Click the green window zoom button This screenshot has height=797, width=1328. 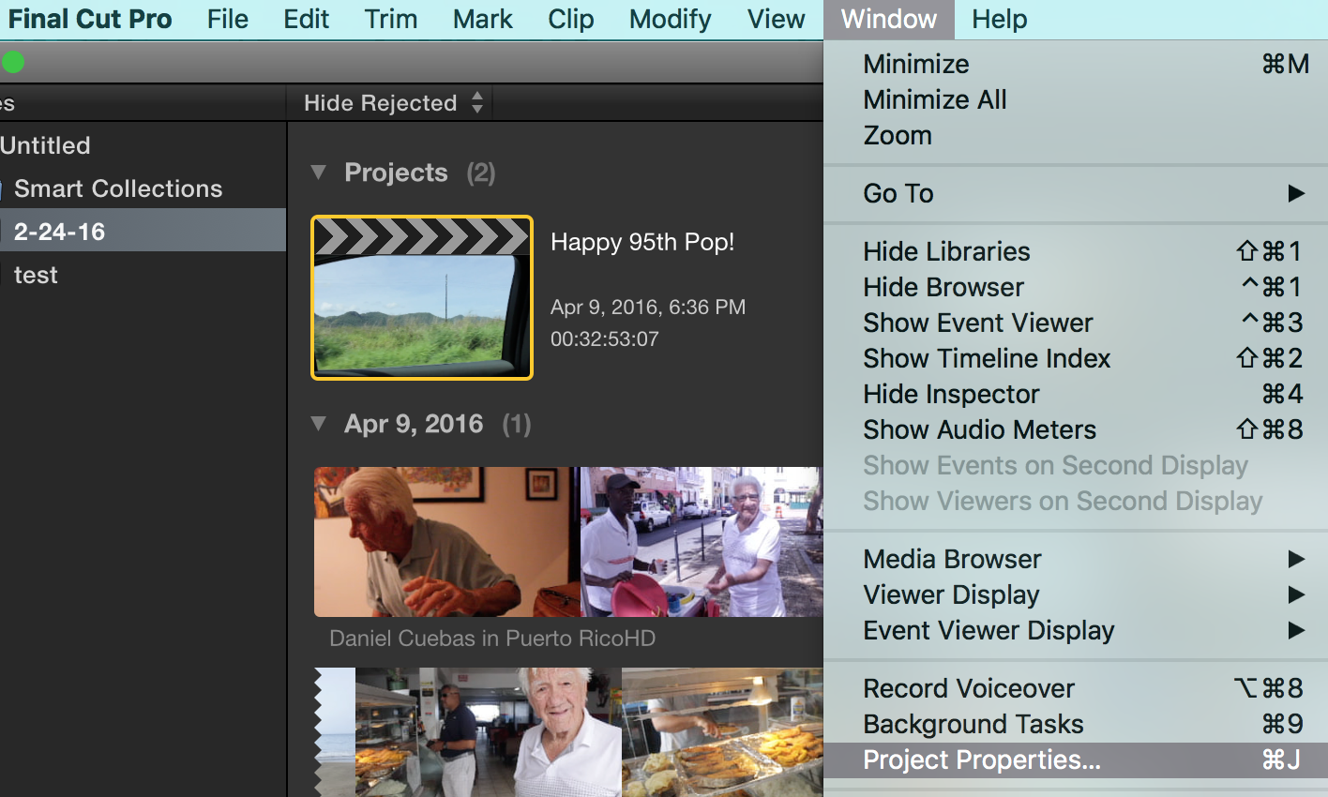[12, 62]
